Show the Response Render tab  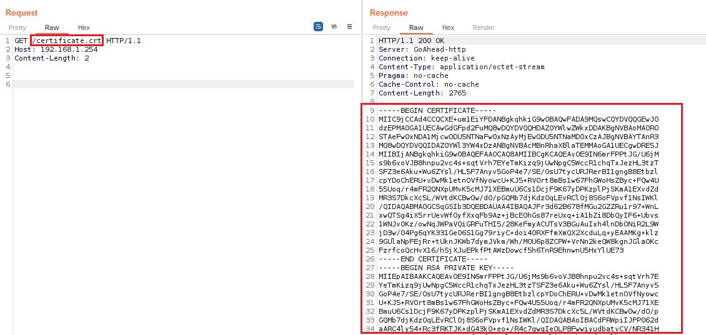[x=484, y=27]
